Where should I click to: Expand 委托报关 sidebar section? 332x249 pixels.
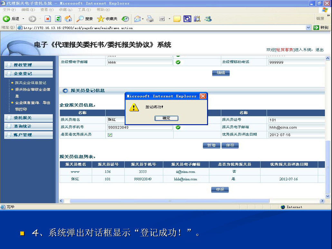tap(29, 118)
